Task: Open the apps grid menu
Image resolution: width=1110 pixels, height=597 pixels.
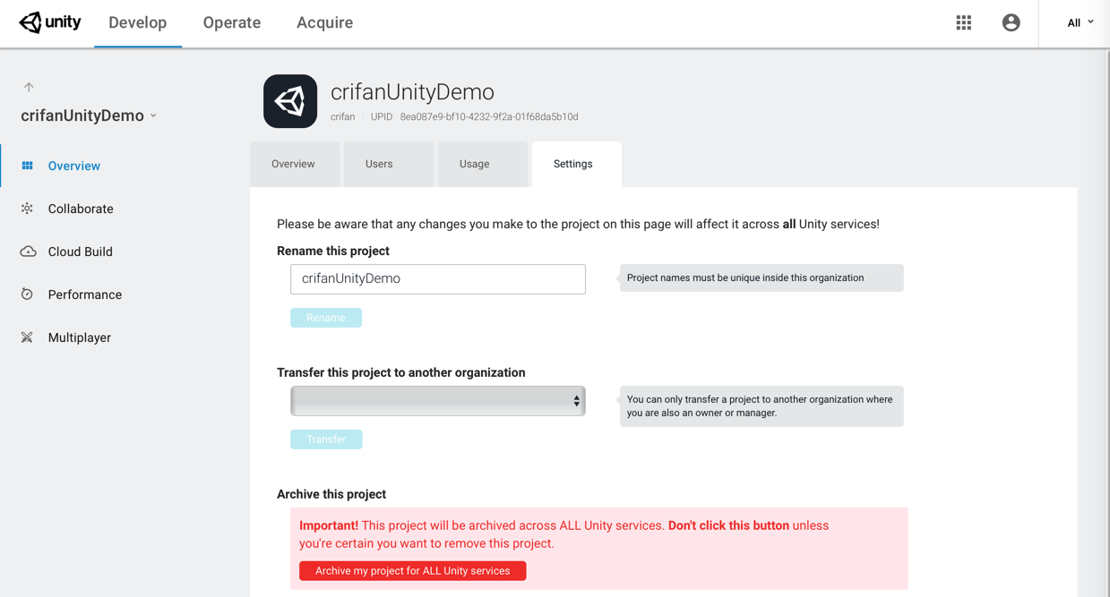Action: click(964, 23)
